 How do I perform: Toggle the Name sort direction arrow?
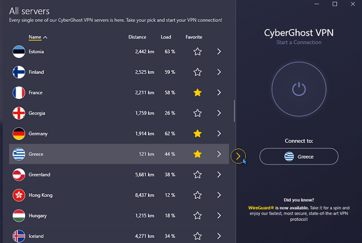coord(45,37)
